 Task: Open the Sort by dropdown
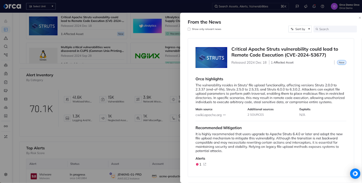[x=300, y=29]
